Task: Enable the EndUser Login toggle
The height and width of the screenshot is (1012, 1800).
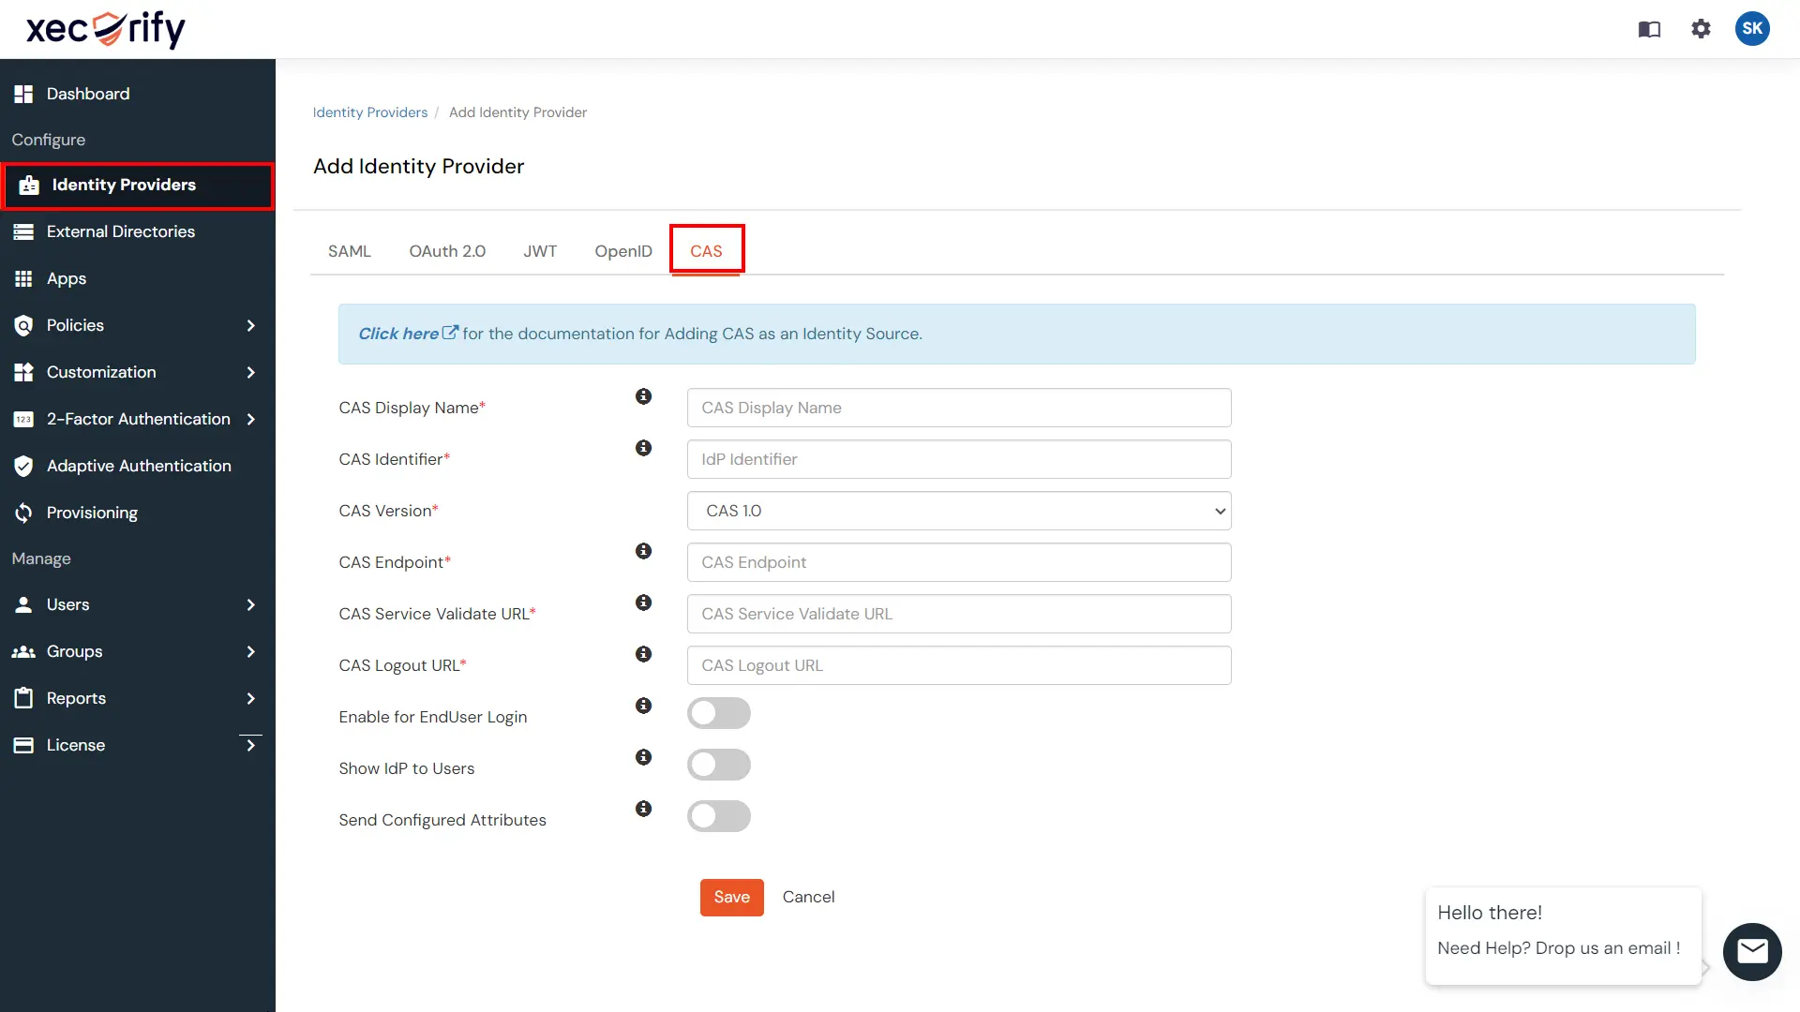Action: pos(719,713)
